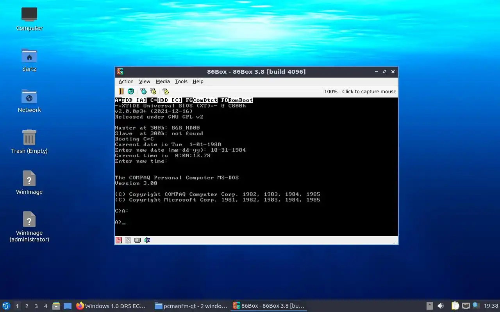
Task: Open the Action menu
Action: click(126, 82)
